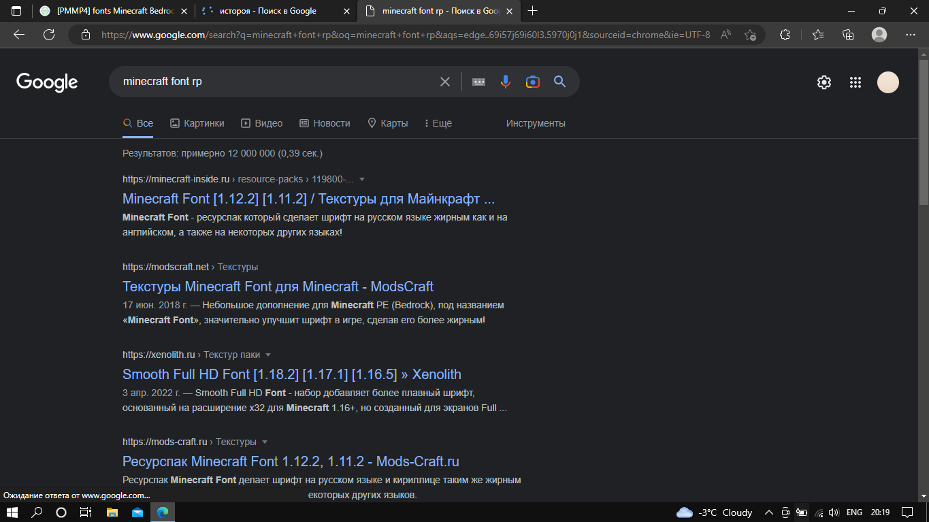Open the taskbar clock showing 20:19
929x522 pixels.
tap(880, 512)
